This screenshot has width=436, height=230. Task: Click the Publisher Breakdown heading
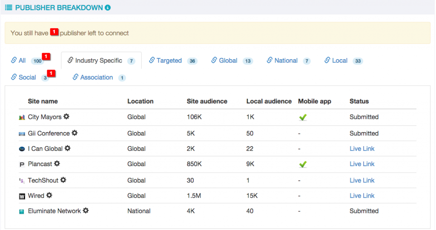(x=59, y=8)
